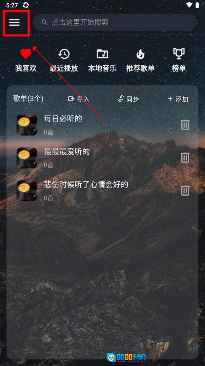Image resolution: width=205 pixels, height=366 pixels.
Task: Open the 每日必听的 playlist
Action: point(102,125)
